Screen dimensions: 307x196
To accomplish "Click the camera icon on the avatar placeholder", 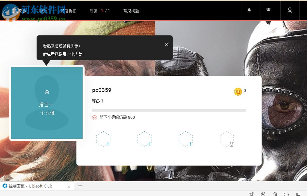I will pos(47,92).
